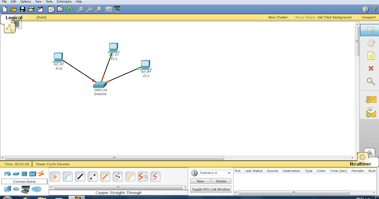Open the Switches device category

(x=16, y=173)
